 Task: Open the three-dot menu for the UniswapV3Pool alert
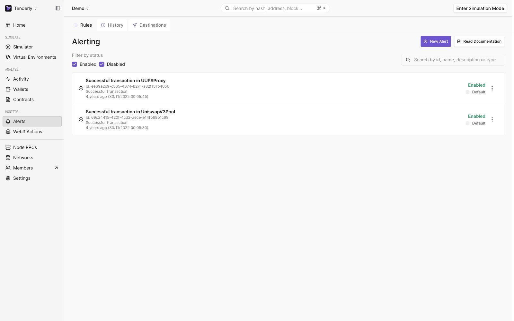point(492,119)
